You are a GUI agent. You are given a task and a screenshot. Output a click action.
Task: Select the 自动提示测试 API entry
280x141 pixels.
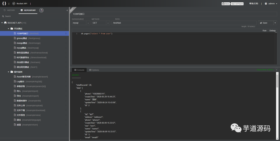pyautogui.click(x=34, y=62)
